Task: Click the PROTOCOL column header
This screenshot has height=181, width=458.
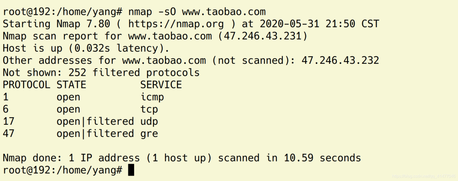Action: click(26, 85)
